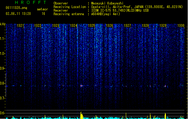Click the 'Receiving Location' label
The height and width of the screenshot is (119, 188).
click(x=70, y=7)
